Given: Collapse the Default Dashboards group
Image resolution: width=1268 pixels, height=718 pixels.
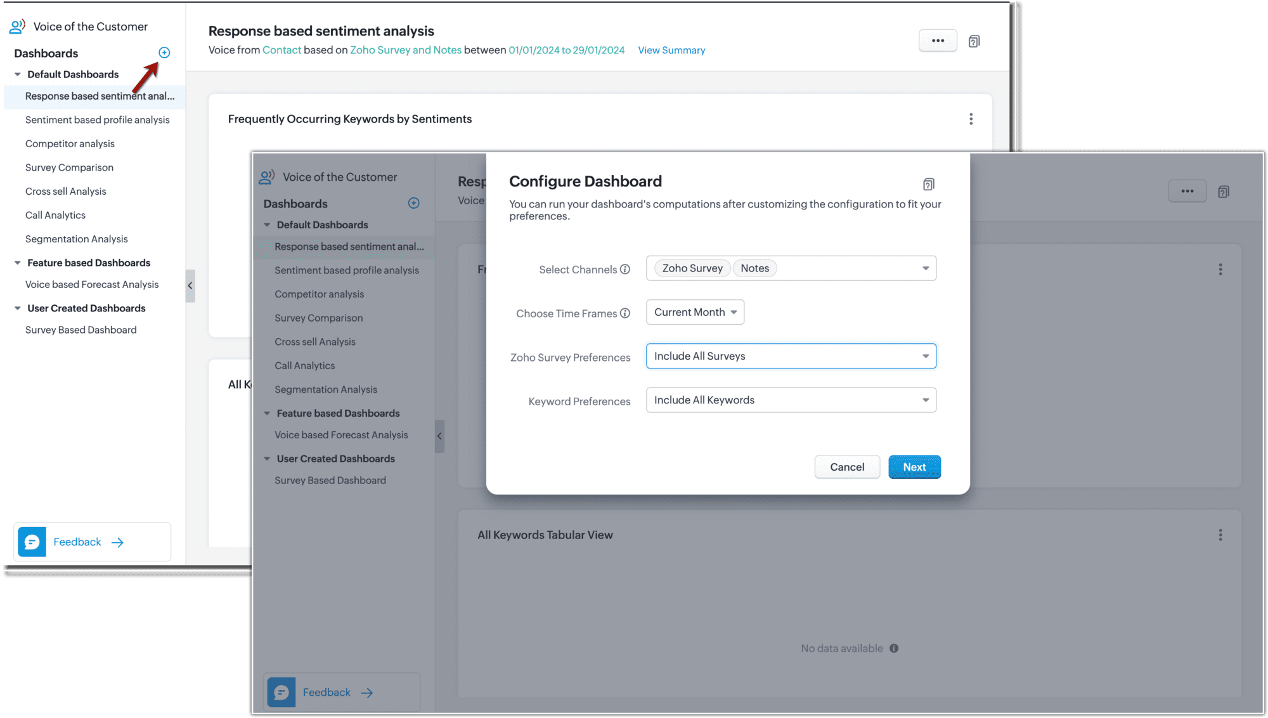Looking at the screenshot, I should tap(18, 74).
